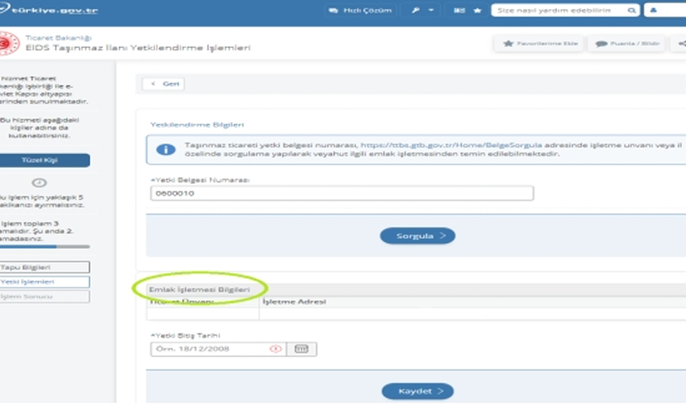The height and width of the screenshot is (404, 686).
Task: Select the Yetki İşlemleri step
Action: 44,282
